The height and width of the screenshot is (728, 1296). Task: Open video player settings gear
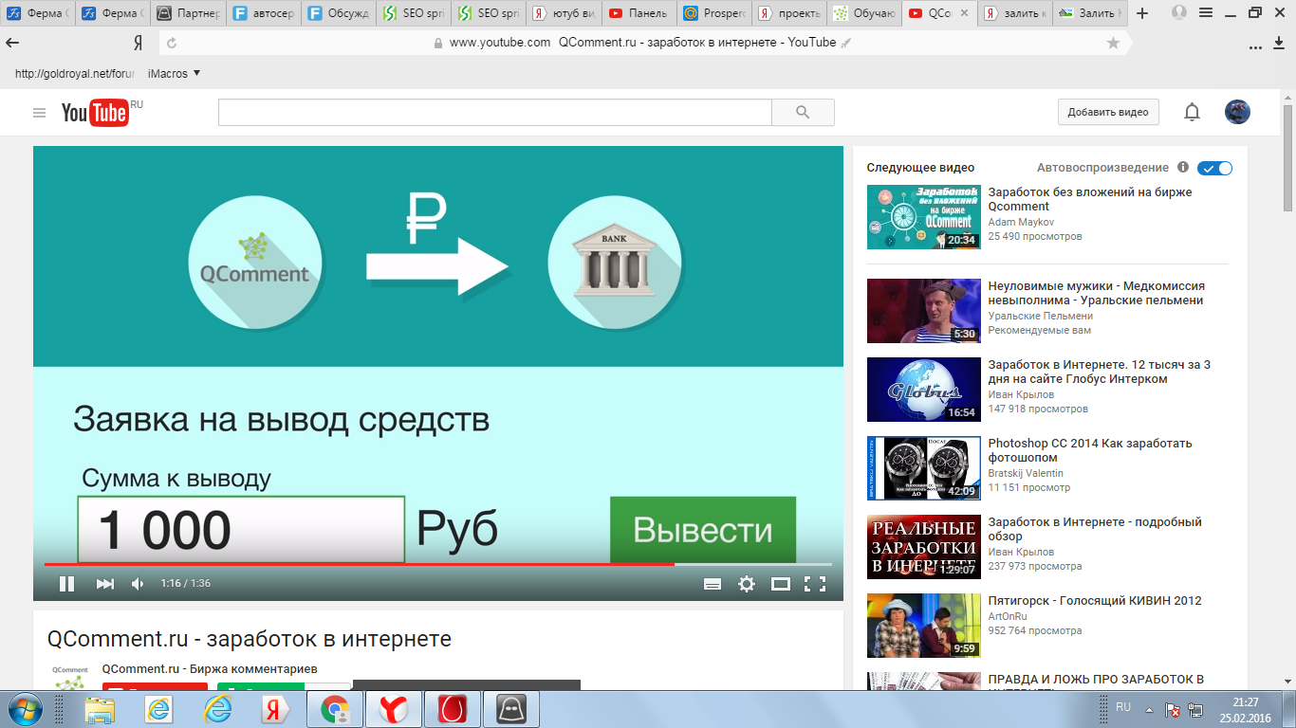[747, 584]
